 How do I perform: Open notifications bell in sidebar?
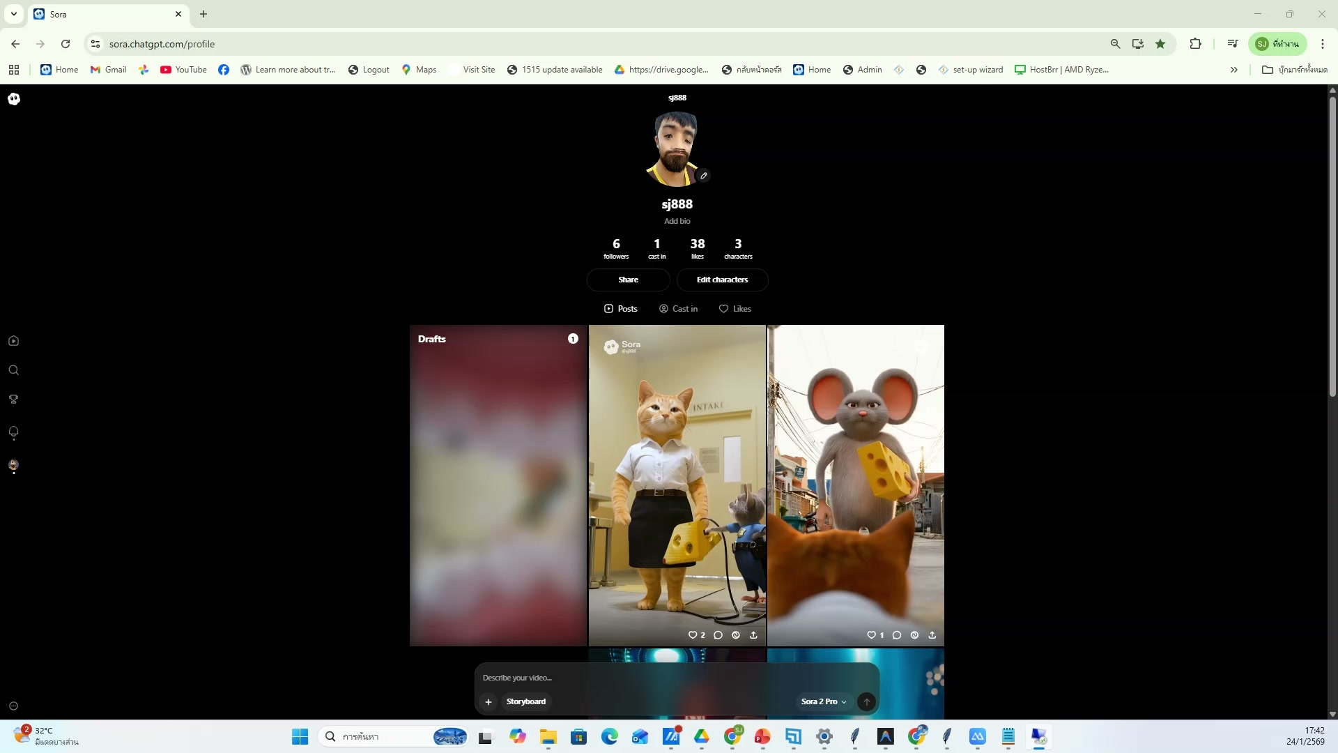[x=13, y=432]
